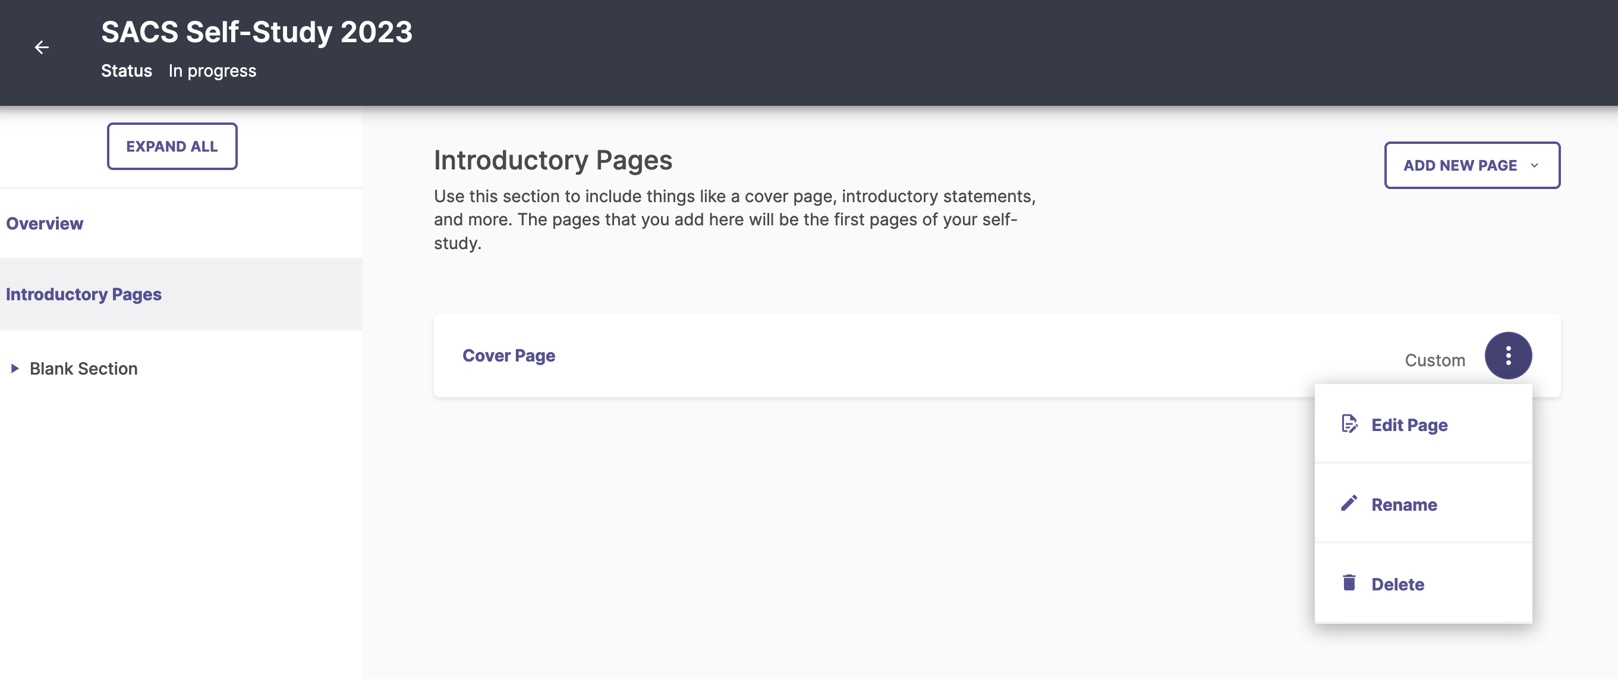Click the Introductory Pages main heading

pyautogui.click(x=553, y=160)
